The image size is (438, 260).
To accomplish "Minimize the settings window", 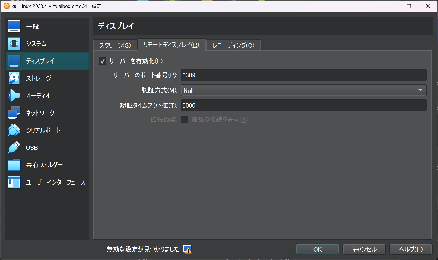I will pos(390,6).
